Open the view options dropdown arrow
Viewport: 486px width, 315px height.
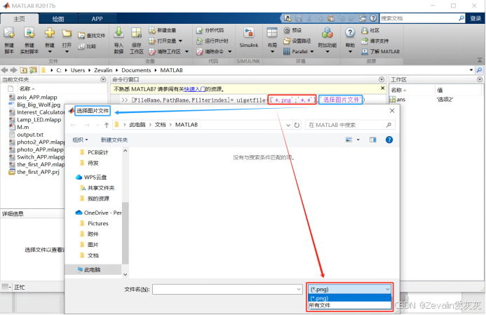click(x=358, y=140)
